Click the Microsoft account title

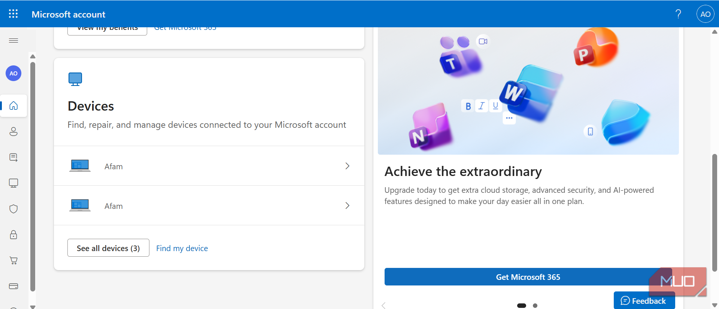[x=69, y=14]
